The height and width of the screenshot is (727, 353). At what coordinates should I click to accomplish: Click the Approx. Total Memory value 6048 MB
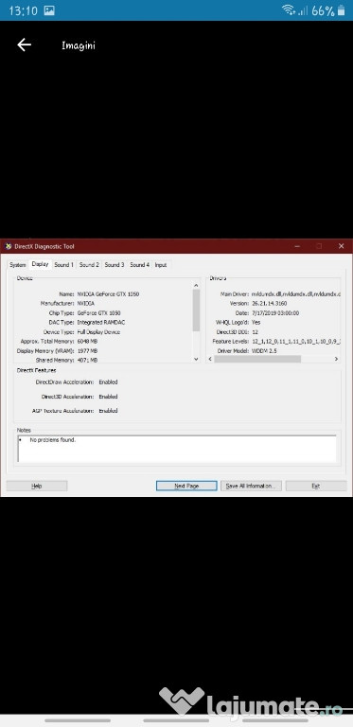87,341
